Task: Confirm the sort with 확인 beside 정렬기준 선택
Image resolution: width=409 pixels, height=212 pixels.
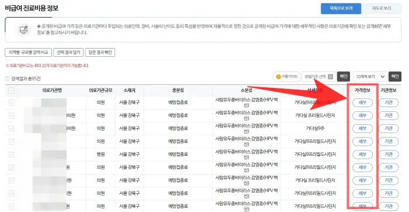Action: coord(344,77)
